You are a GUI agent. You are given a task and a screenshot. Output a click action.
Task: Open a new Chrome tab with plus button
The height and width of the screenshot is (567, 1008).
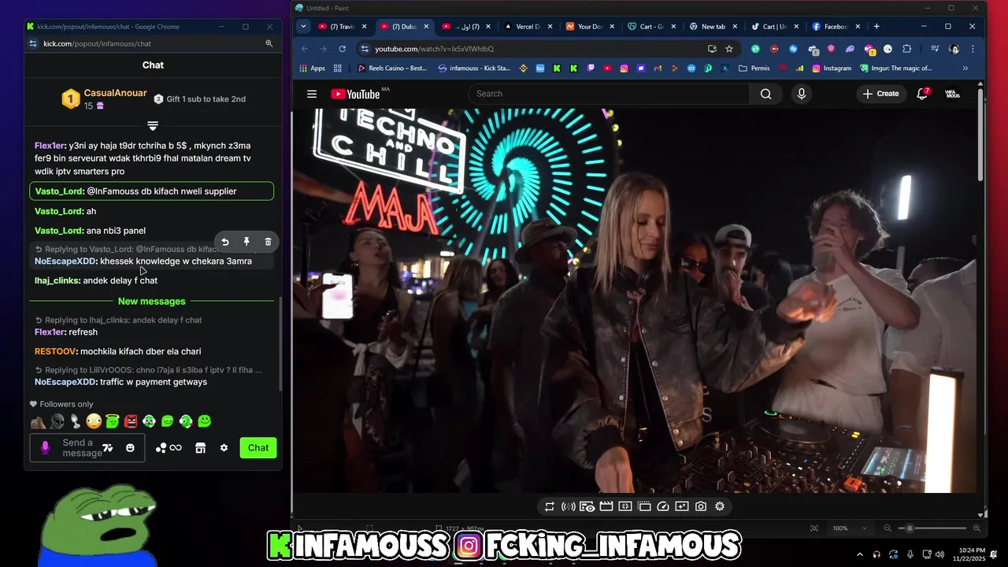click(x=876, y=26)
